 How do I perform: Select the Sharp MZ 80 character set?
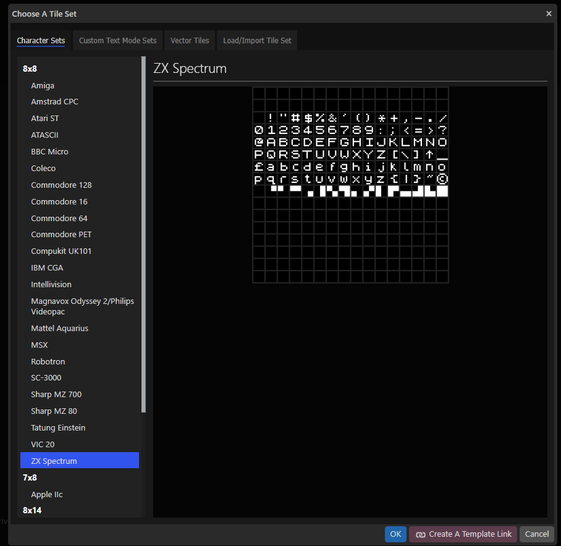point(80,411)
